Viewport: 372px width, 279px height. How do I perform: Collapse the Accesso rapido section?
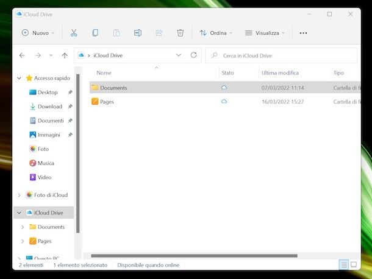(x=20, y=78)
